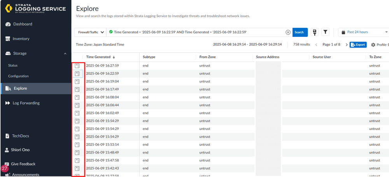
Task: Click the Time Generated column header
Action: [98, 57]
